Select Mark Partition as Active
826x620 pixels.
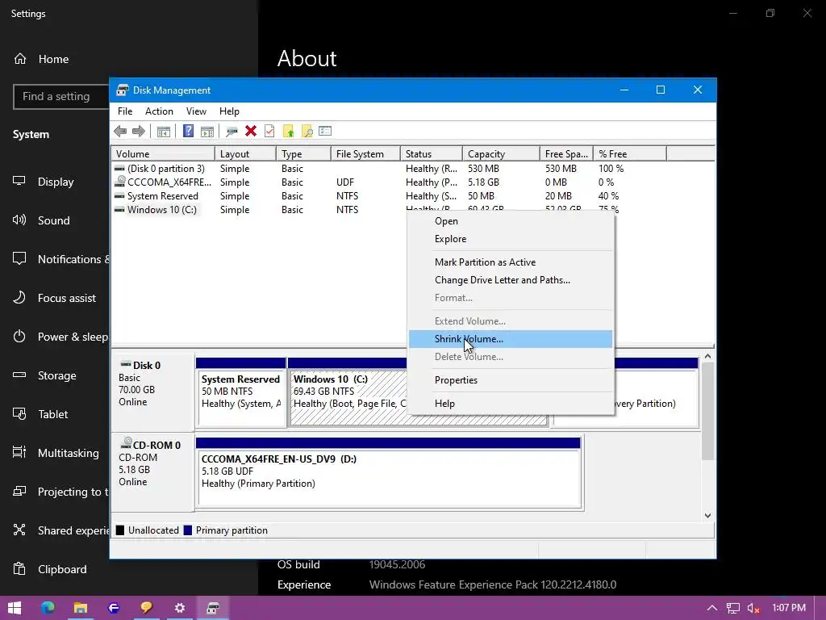[511, 262]
